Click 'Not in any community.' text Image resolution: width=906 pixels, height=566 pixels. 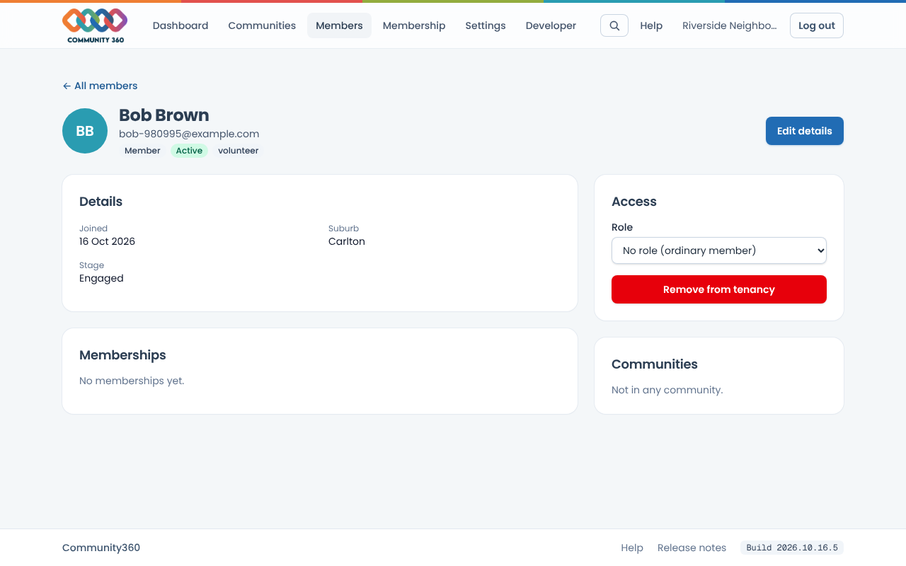click(667, 390)
